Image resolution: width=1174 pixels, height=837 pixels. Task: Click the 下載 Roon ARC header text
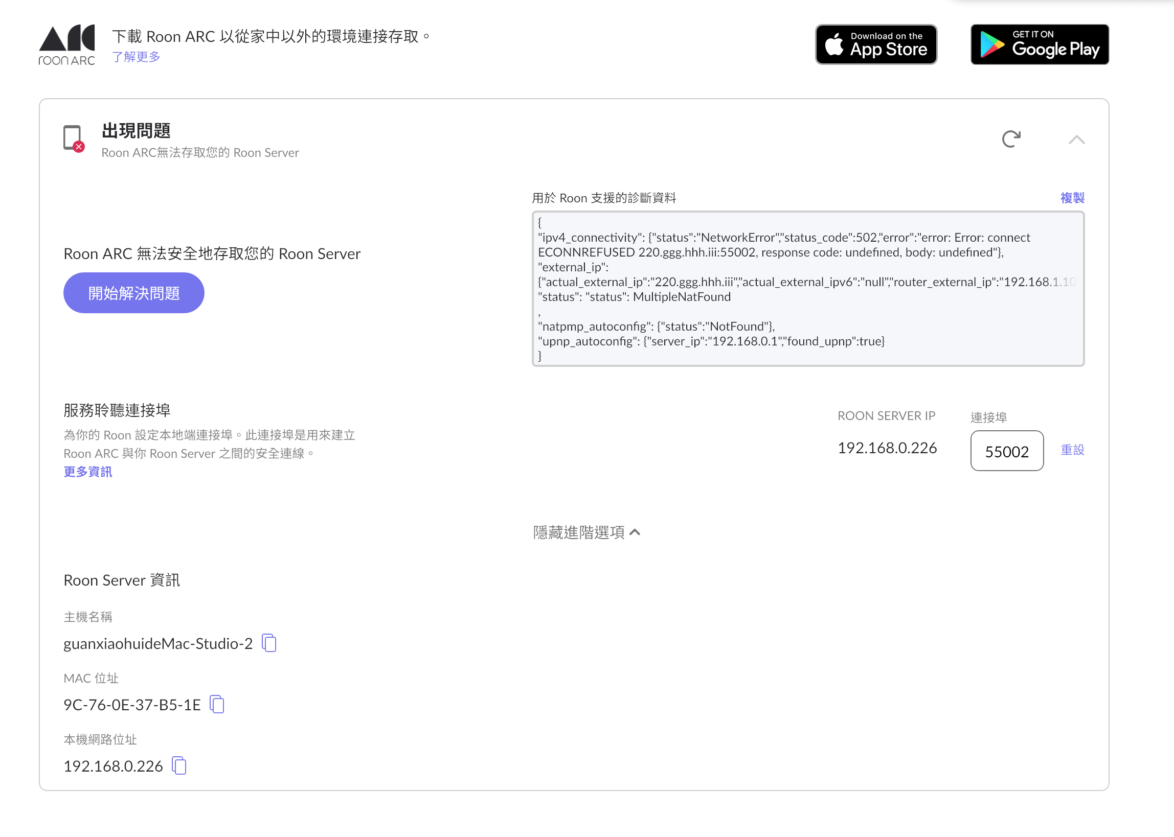271,36
